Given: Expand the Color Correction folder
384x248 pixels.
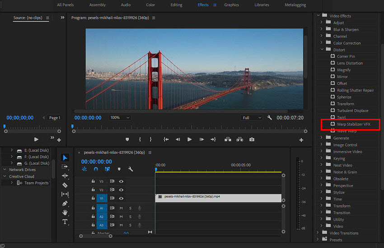Looking at the screenshot, I should pyautogui.click(x=322, y=42).
